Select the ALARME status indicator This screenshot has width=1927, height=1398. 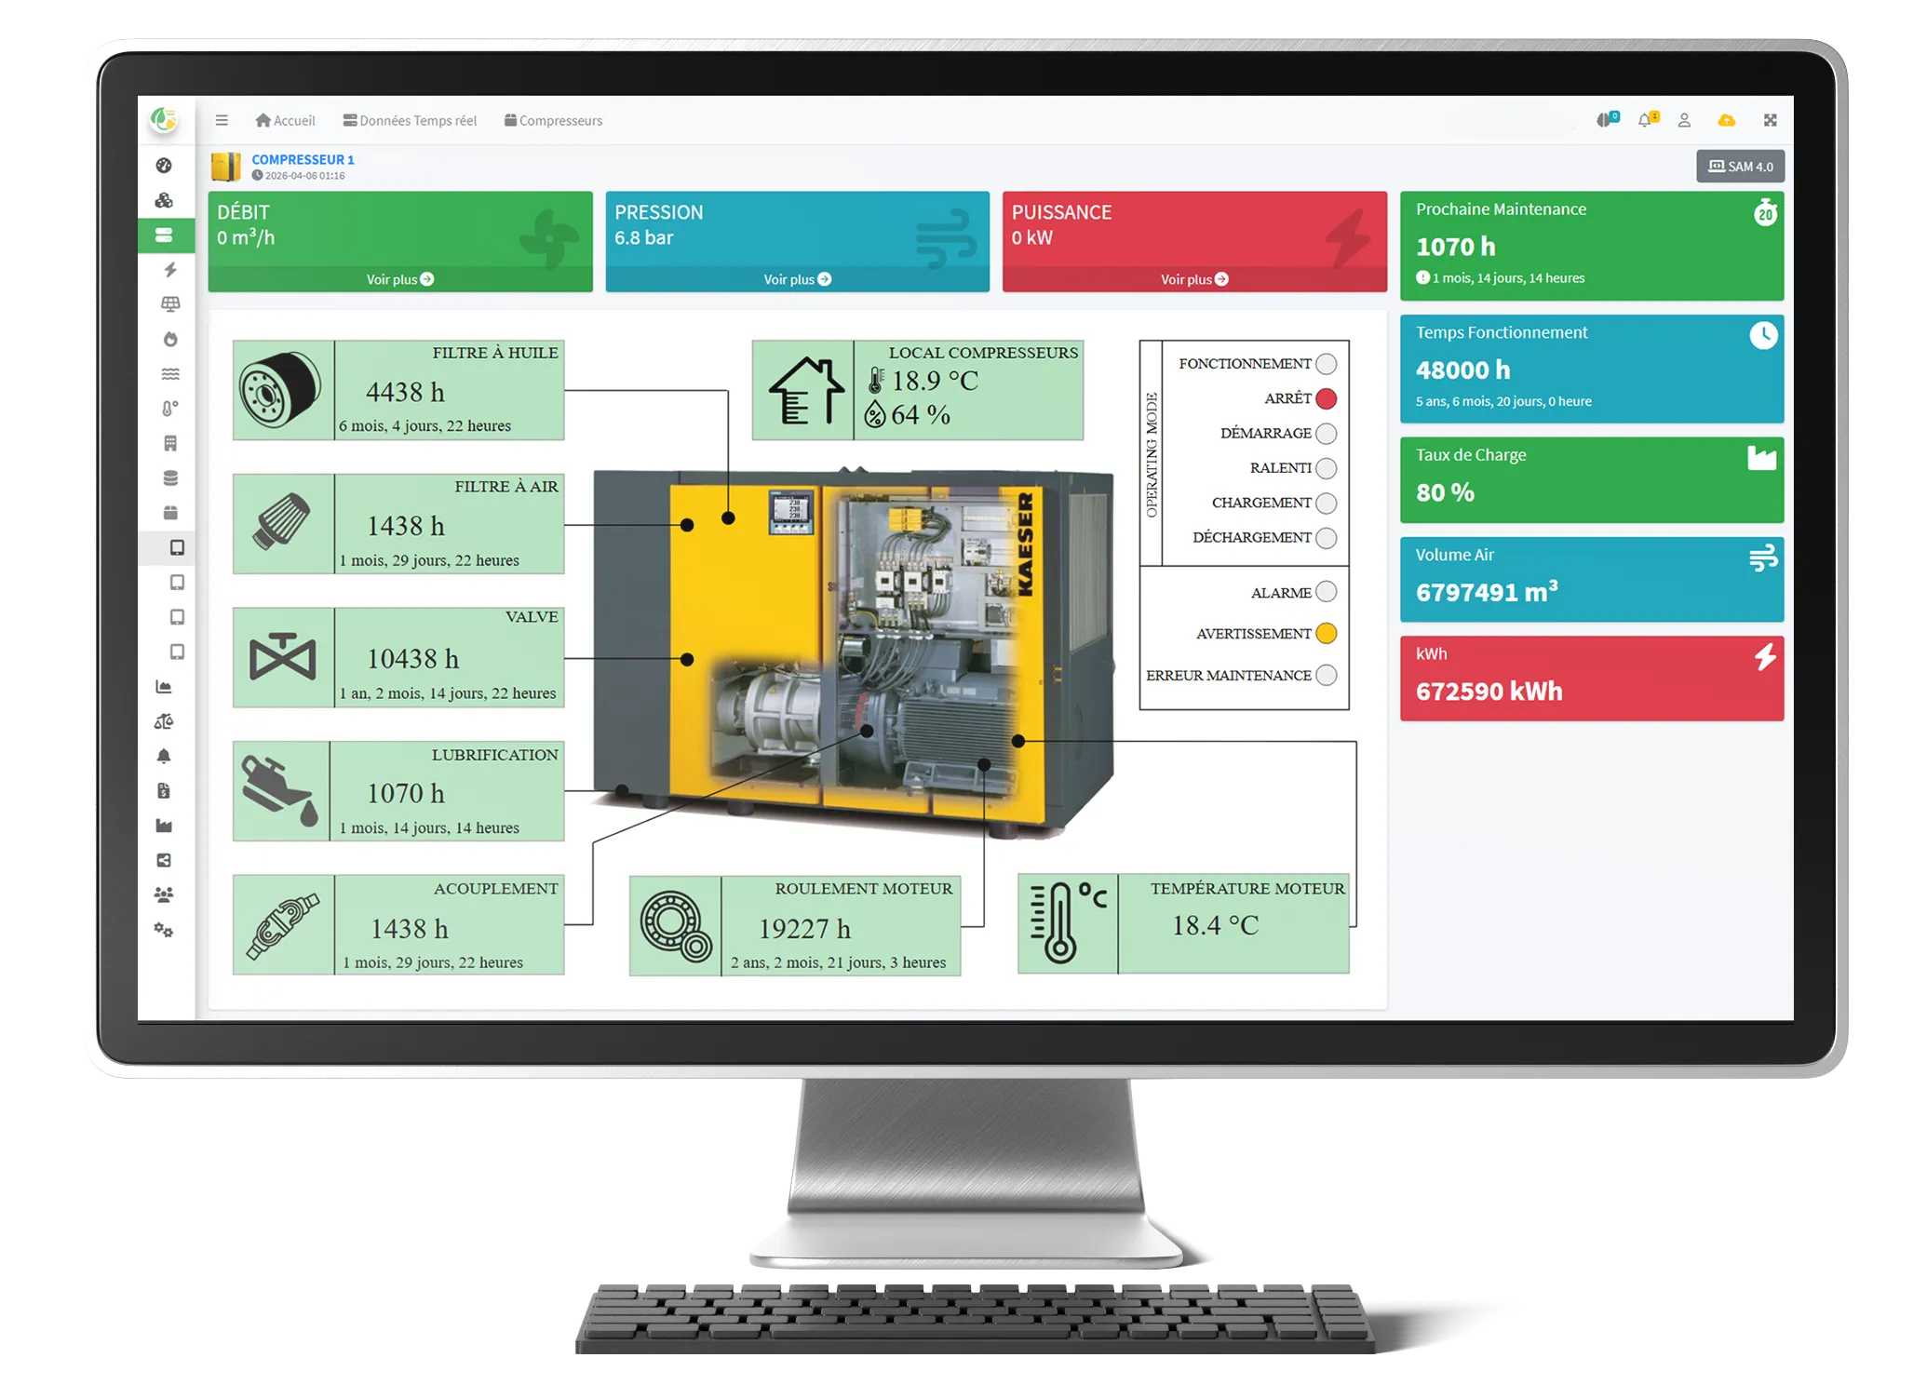[x=1327, y=592]
